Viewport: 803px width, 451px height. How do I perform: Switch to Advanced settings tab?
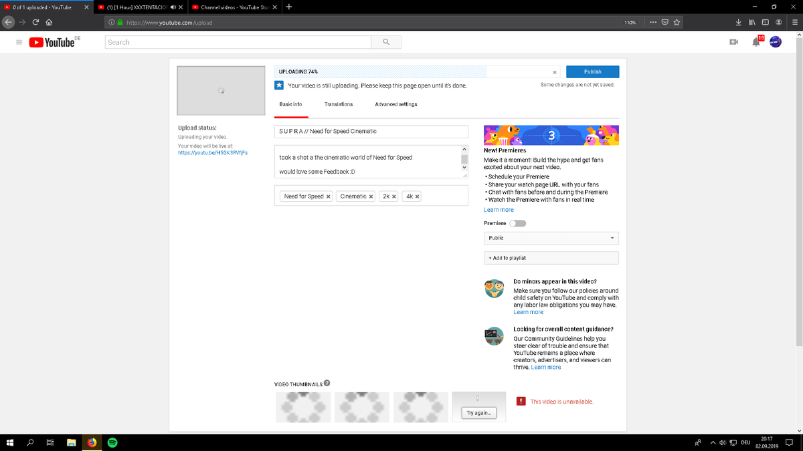396,104
